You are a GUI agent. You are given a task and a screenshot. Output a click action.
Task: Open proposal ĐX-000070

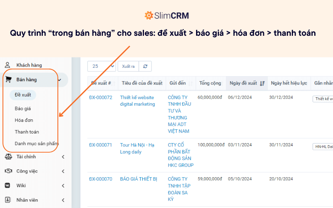pyautogui.click(x=101, y=179)
